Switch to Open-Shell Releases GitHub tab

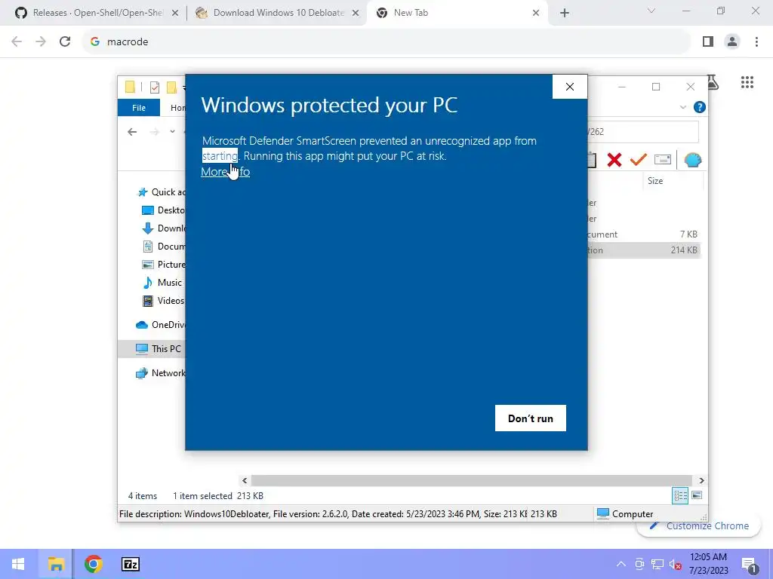pyautogui.click(x=97, y=13)
